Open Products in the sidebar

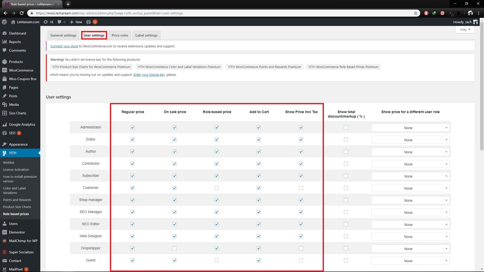click(16, 62)
